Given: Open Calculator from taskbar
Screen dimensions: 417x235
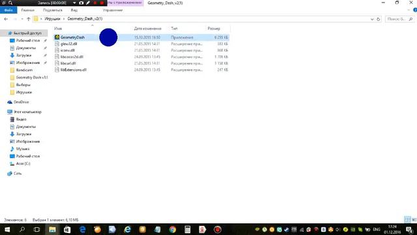Looking at the screenshot, I should point(188,229).
